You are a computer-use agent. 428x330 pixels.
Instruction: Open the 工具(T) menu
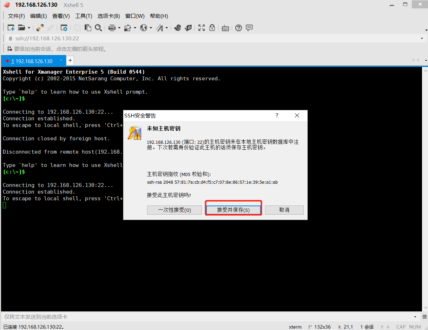point(84,16)
